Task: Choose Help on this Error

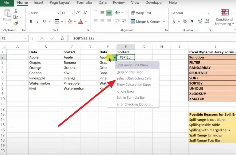Action: coord(129,72)
